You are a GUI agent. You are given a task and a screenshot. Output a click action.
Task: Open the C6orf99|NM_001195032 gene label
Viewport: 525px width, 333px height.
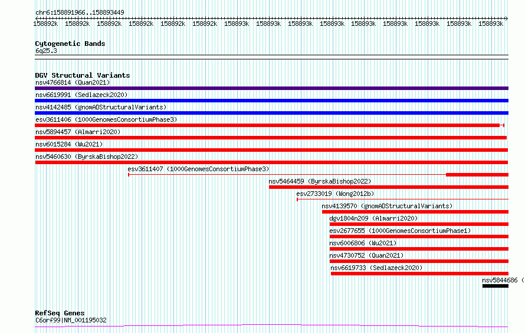coord(71,320)
